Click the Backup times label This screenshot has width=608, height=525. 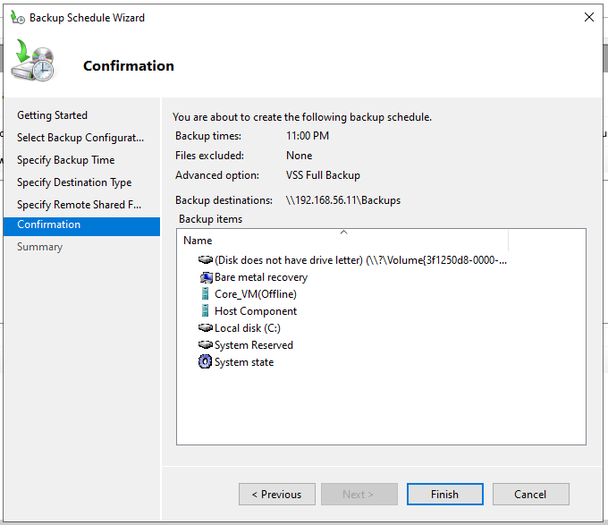(208, 136)
